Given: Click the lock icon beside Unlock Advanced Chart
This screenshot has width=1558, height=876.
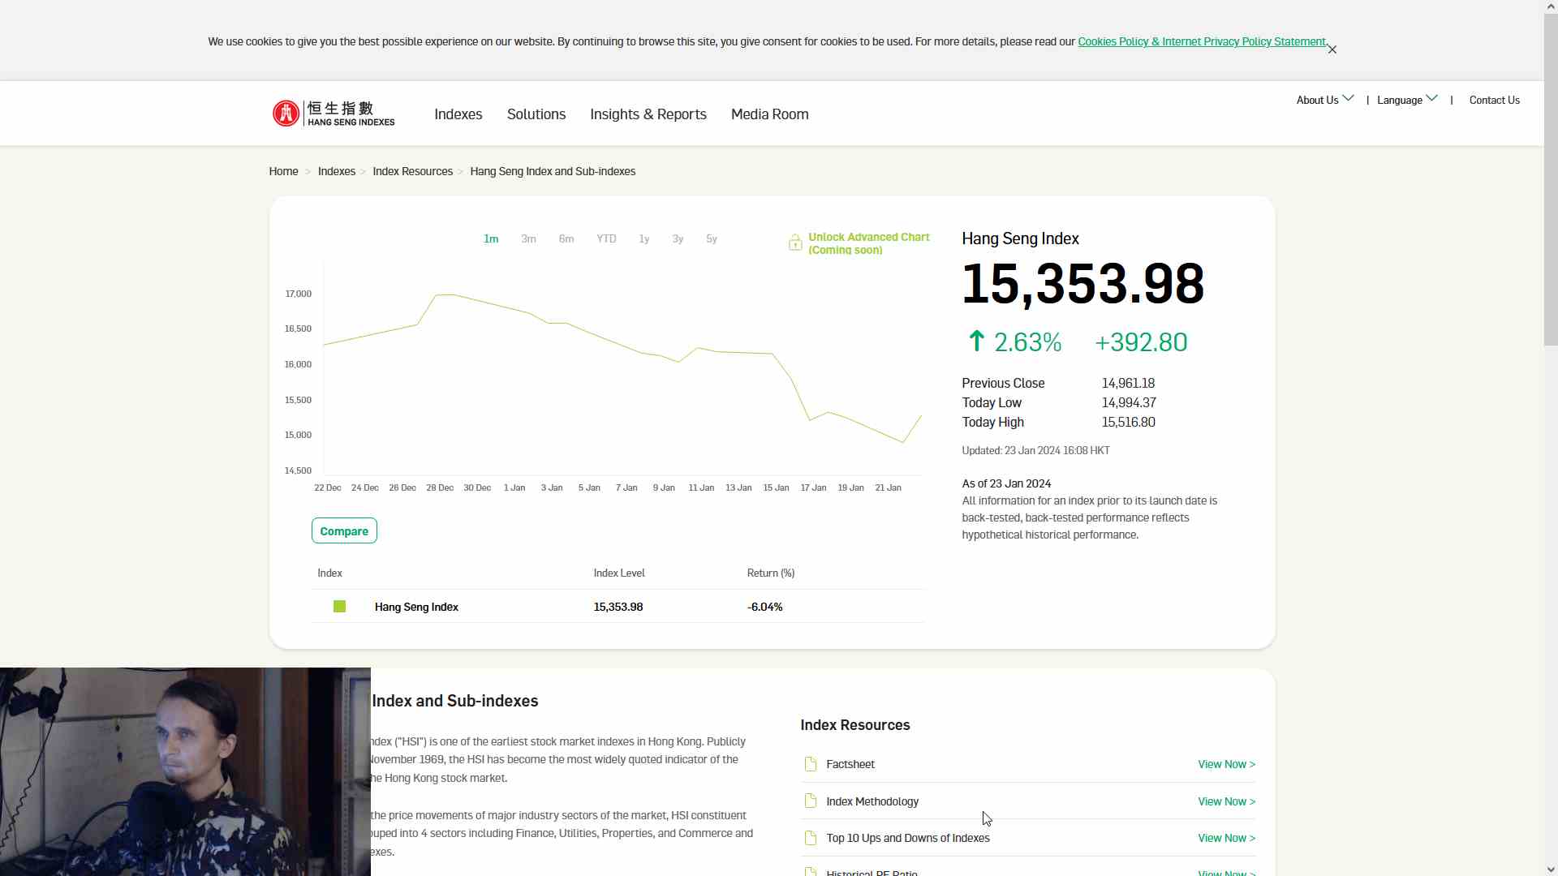Looking at the screenshot, I should (x=795, y=243).
